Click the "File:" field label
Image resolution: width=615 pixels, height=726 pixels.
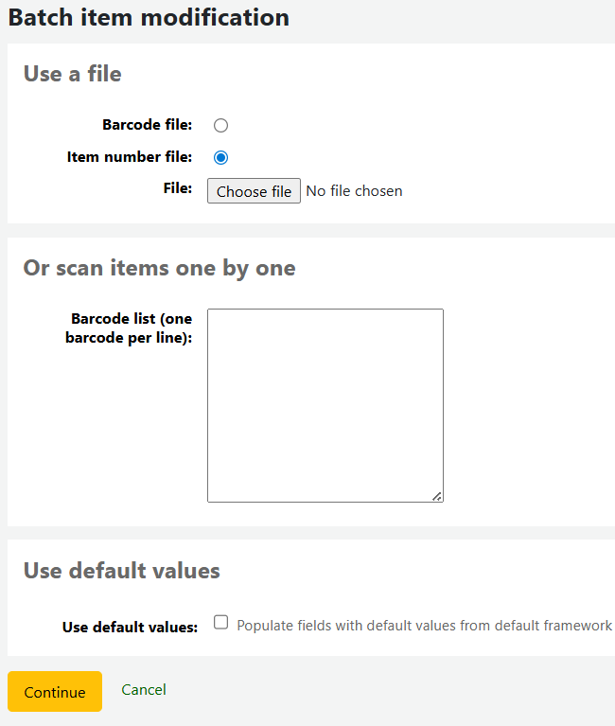(x=178, y=189)
